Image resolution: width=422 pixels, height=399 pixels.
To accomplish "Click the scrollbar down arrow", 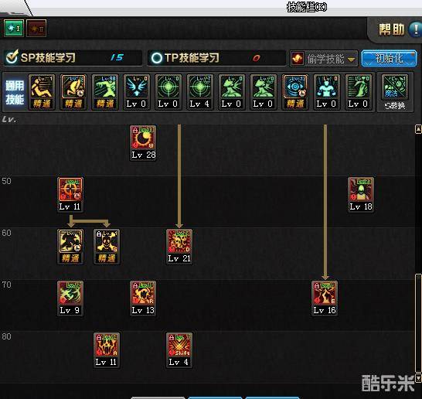I will (418, 377).
